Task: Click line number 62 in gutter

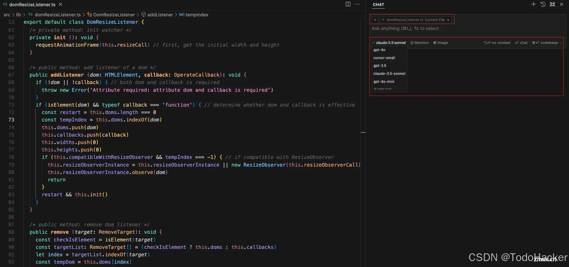Action: click(11, 37)
